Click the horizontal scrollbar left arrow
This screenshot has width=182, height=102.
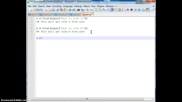(29, 99)
